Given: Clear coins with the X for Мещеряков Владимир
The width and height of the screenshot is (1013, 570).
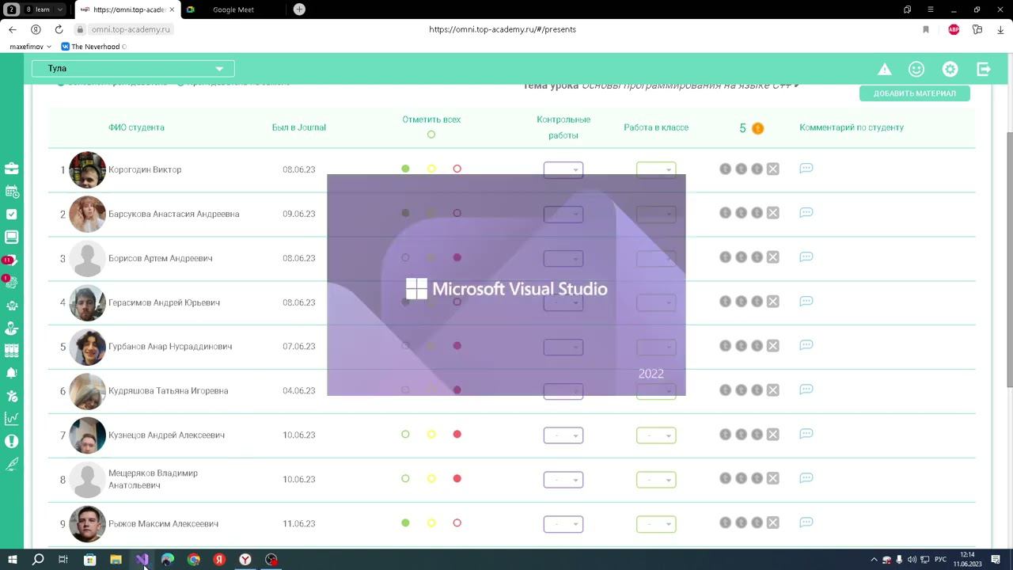Looking at the screenshot, I should 773,478.
